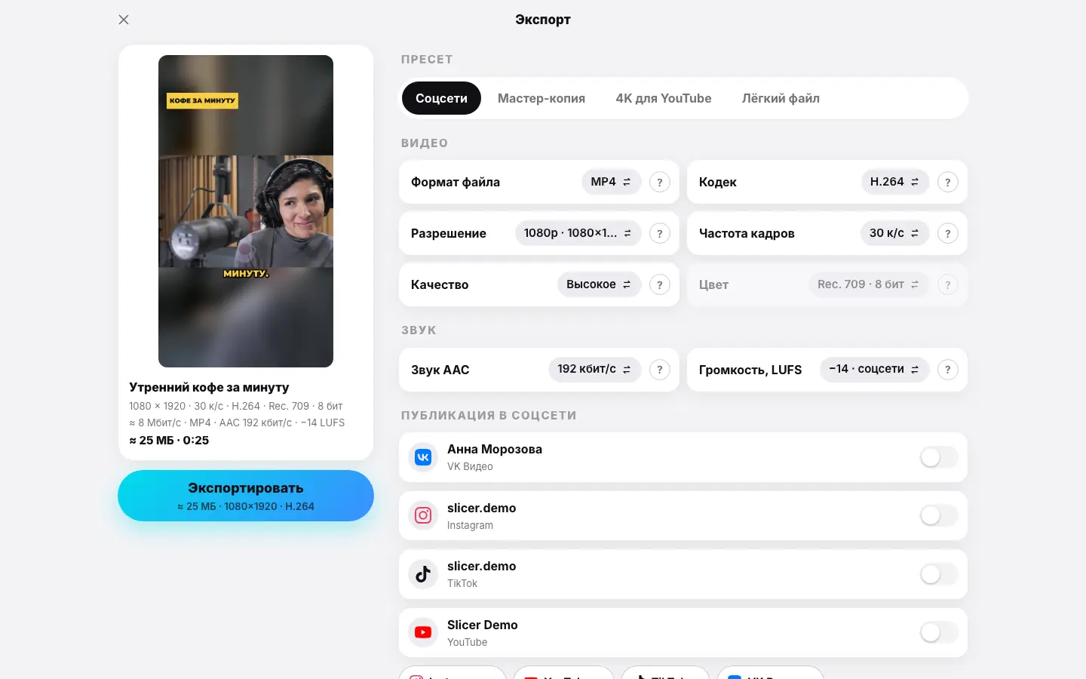Open the 192 кбит/с audio bitrate dropdown
This screenshot has width=1086, height=679.
pos(594,370)
